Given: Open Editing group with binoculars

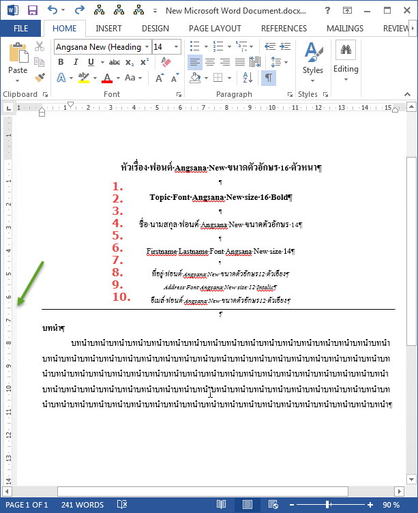Looking at the screenshot, I should click(x=346, y=61).
